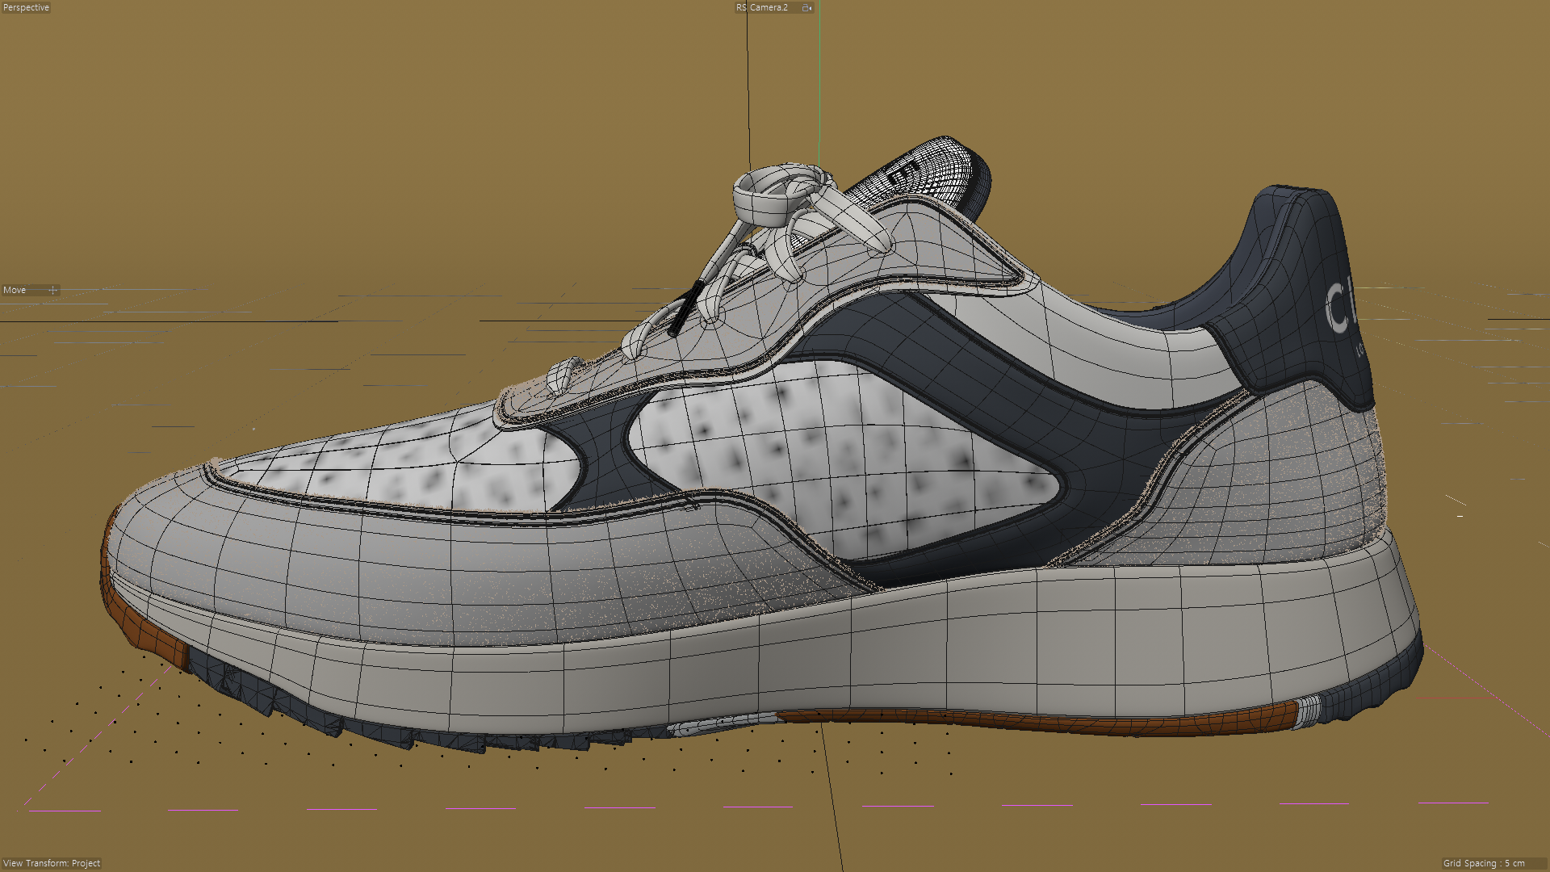This screenshot has width=1550, height=872.
Task: Click the Perspective view label
Action: point(26,7)
